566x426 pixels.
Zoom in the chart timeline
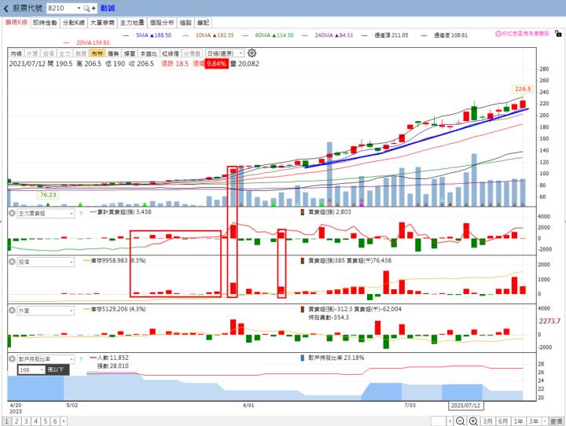(473, 421)
